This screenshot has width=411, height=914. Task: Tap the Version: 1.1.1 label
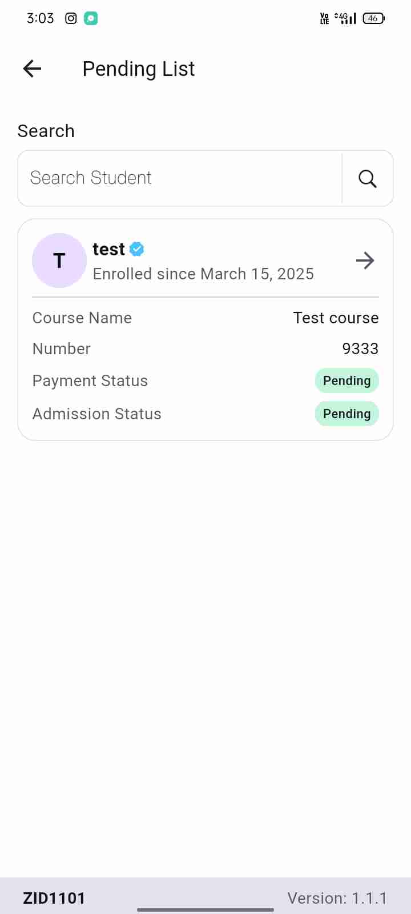[x=337, y=898]
